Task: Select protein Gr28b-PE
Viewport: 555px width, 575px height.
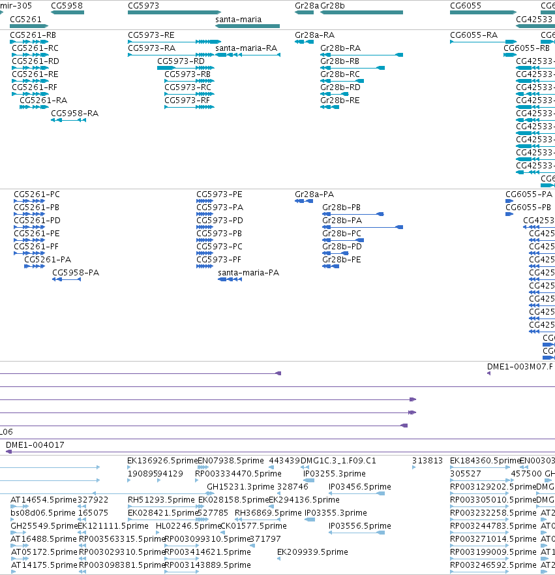Action: 331,266
